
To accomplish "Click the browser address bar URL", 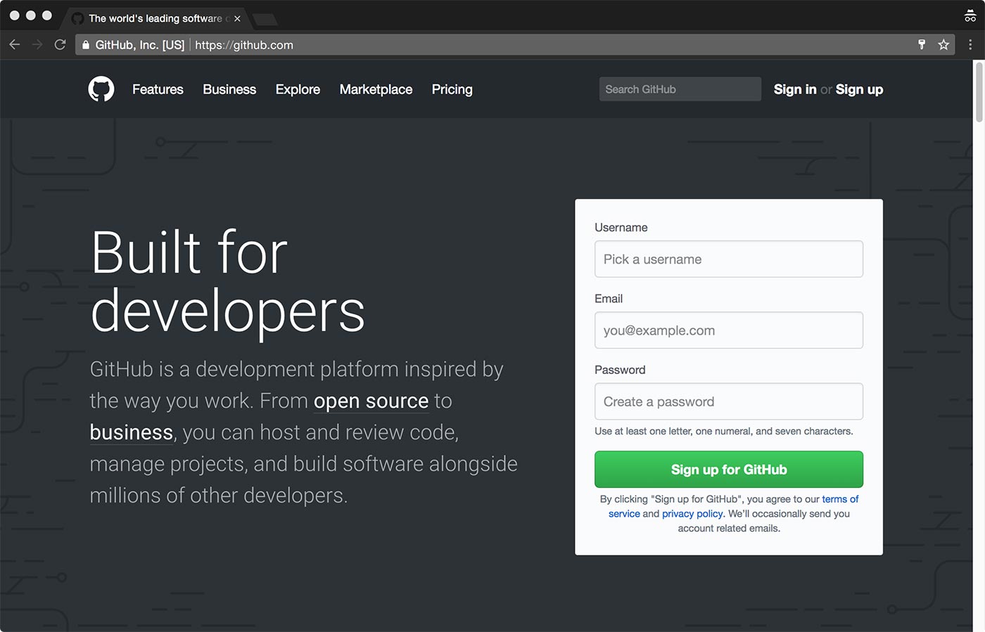I will click(244, 45).
